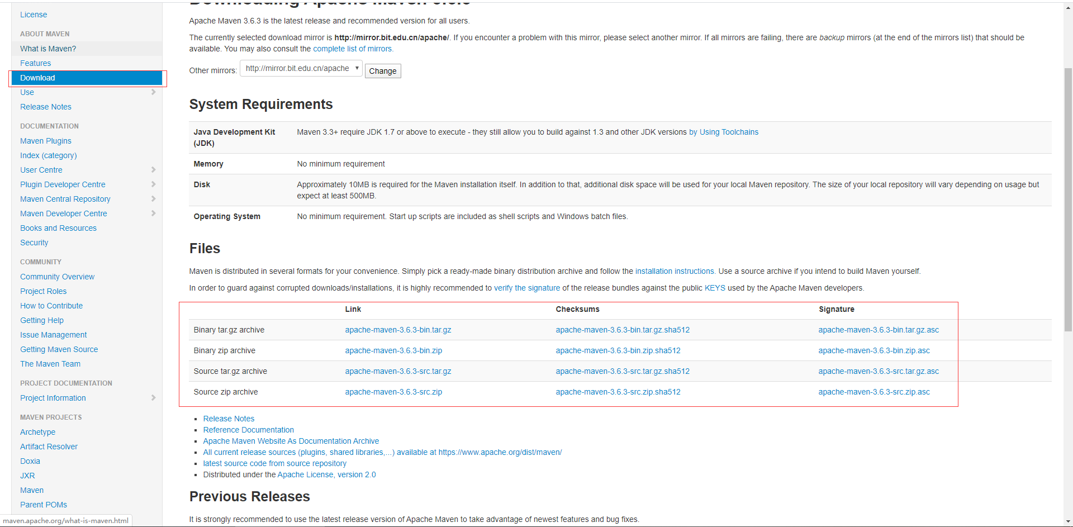The width and height of the screenshot is (1073, 527).
Task: Open installation instructions link
Action: 675,271
